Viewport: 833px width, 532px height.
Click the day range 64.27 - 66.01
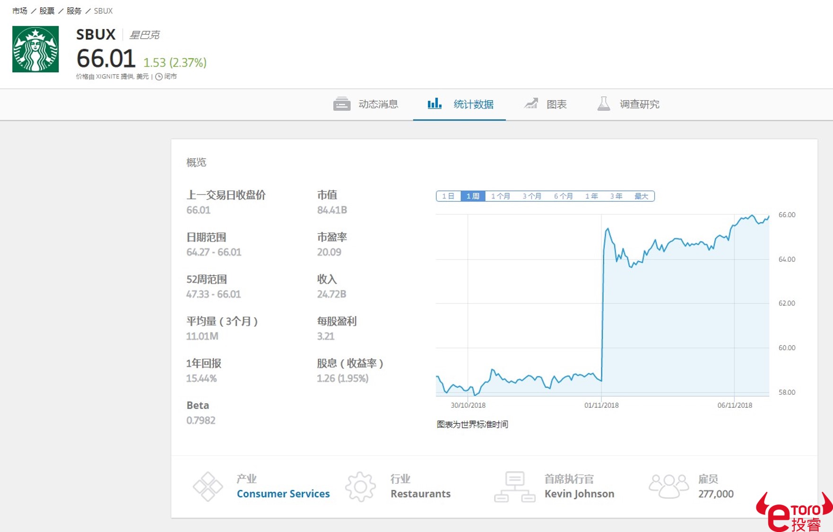tap(214, 252)
